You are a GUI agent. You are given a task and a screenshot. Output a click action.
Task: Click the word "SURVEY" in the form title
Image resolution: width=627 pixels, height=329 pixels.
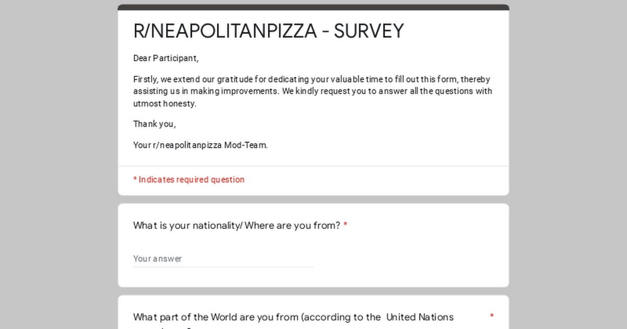pyautogui.click(x=369, y=31)
